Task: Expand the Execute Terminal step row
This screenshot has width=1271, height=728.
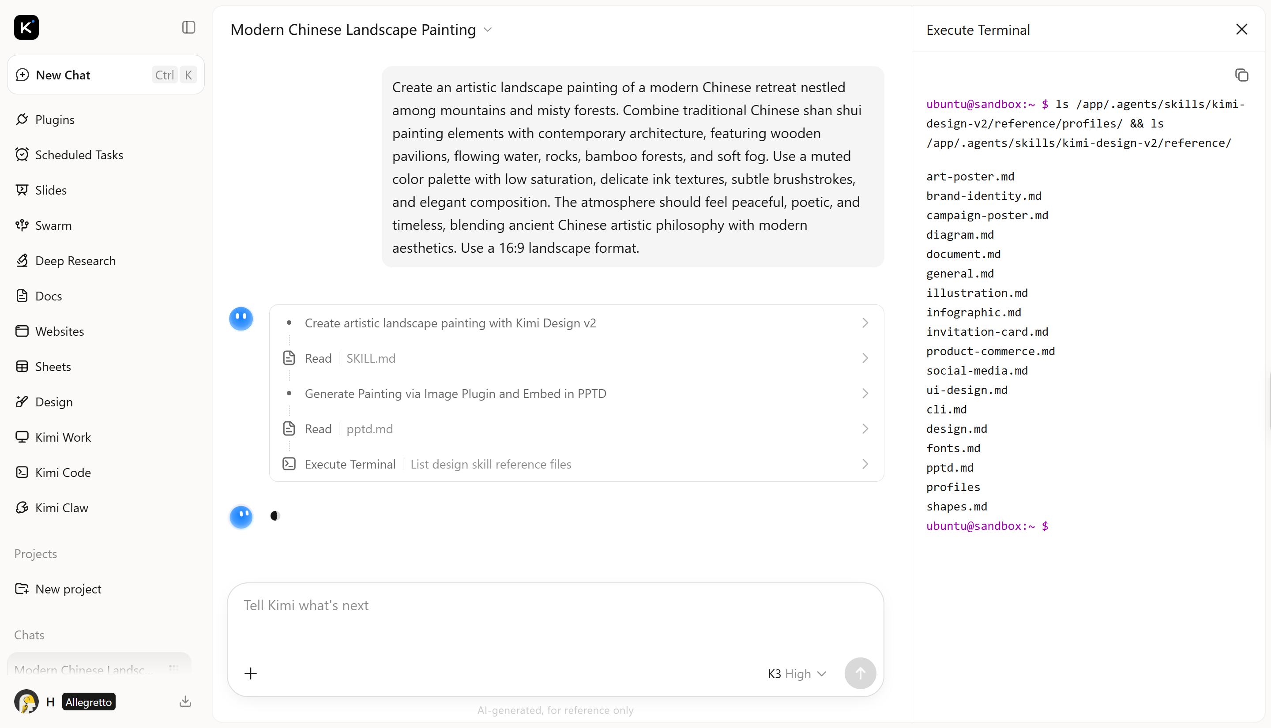Action: 576,464
